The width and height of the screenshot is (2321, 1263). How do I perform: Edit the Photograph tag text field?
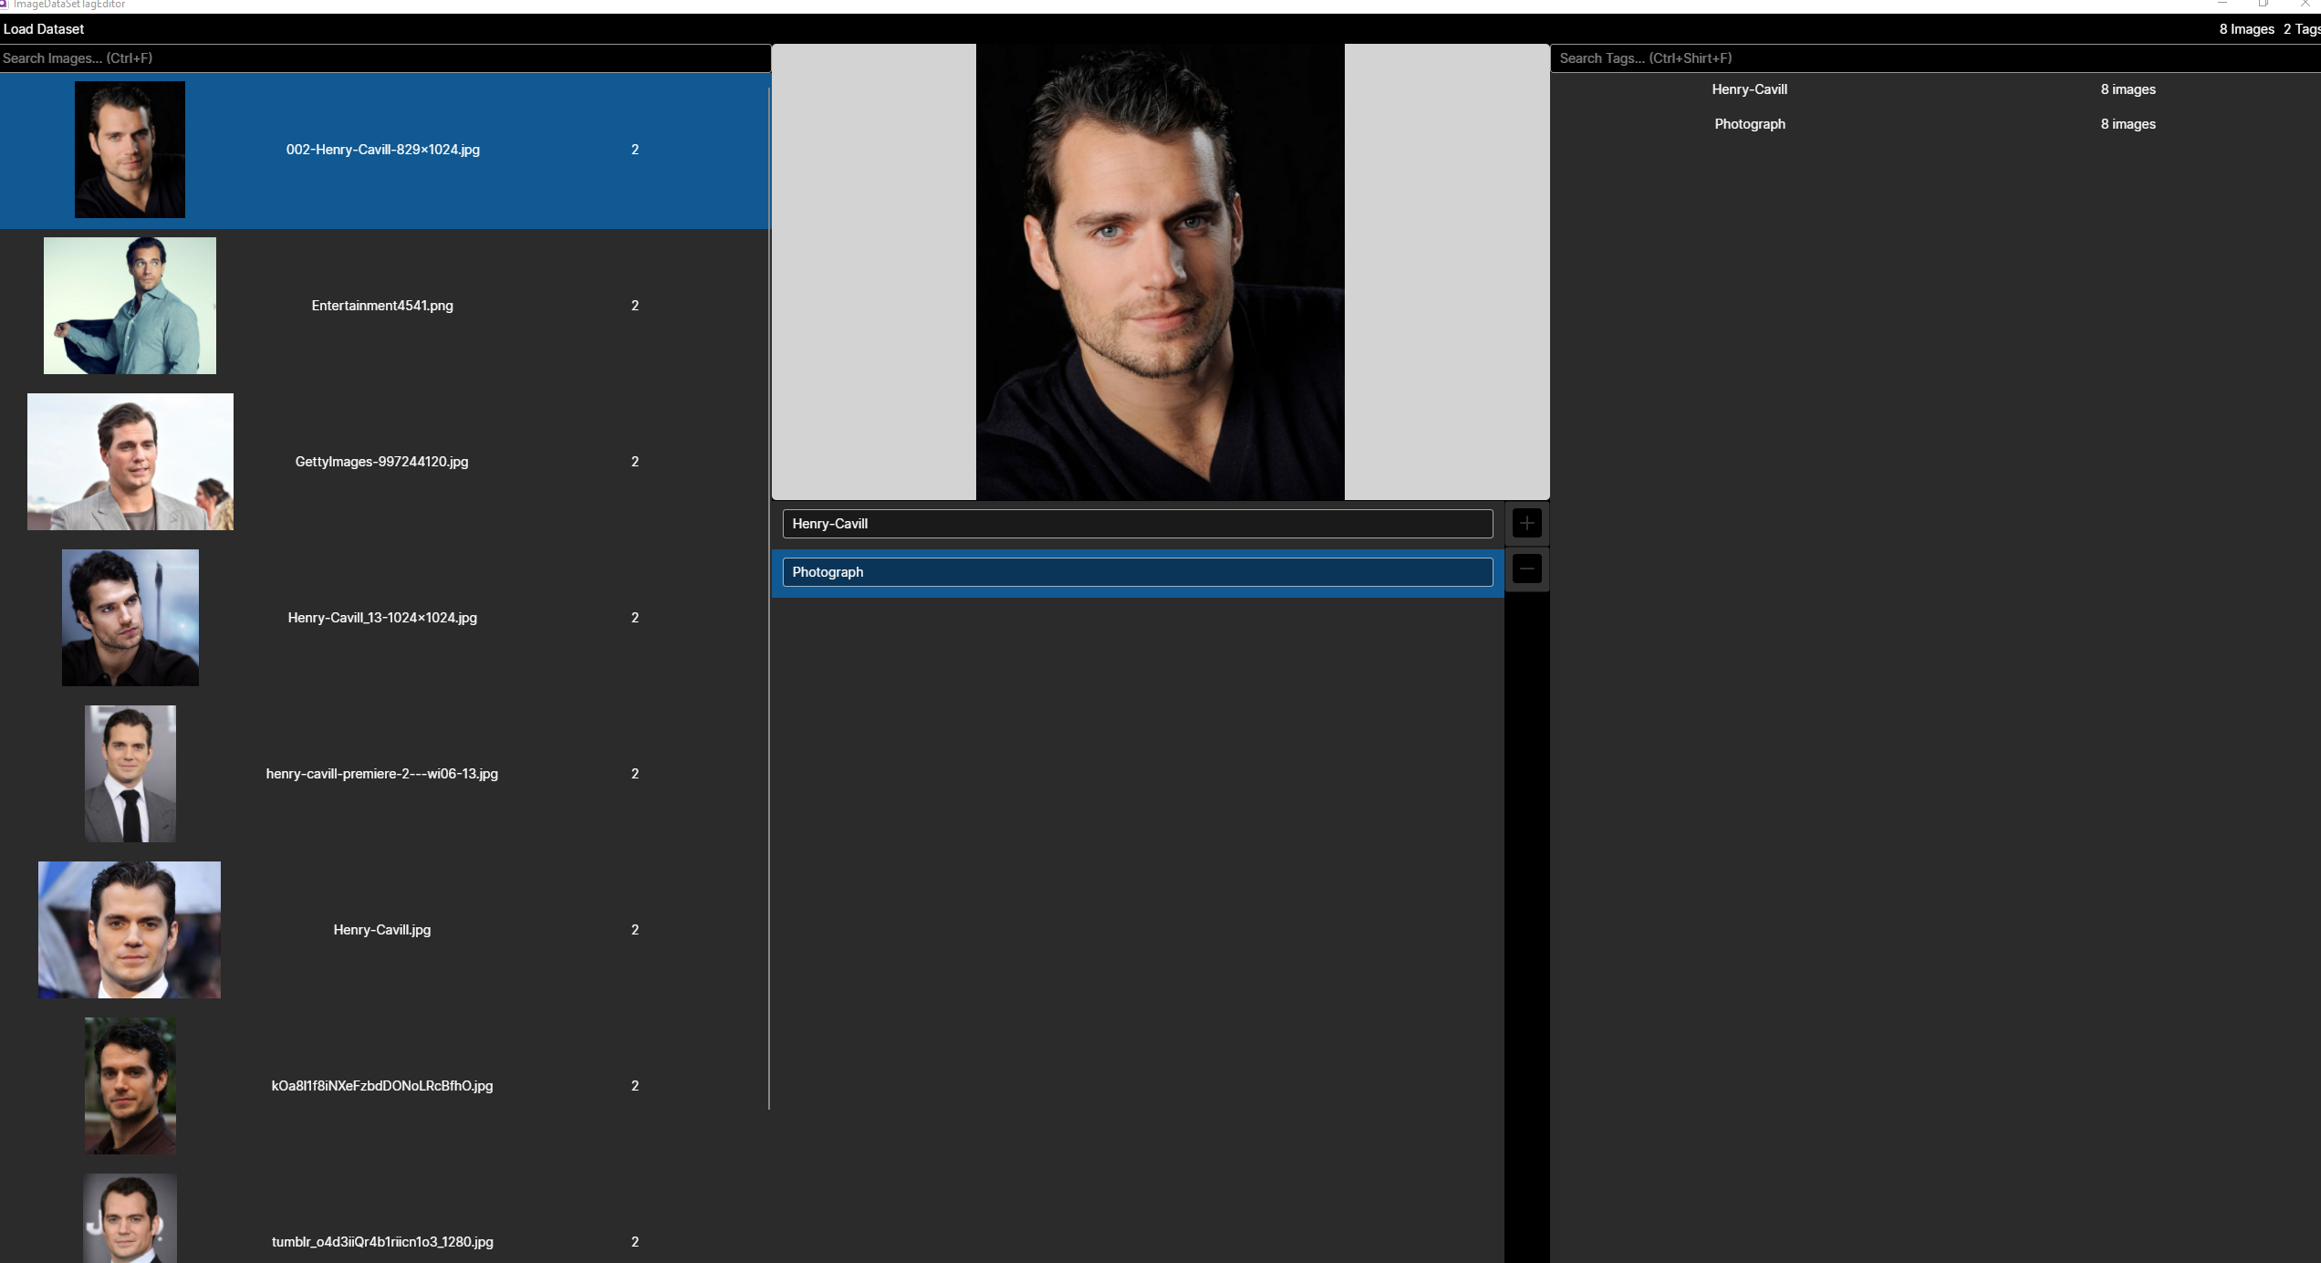1137,572
